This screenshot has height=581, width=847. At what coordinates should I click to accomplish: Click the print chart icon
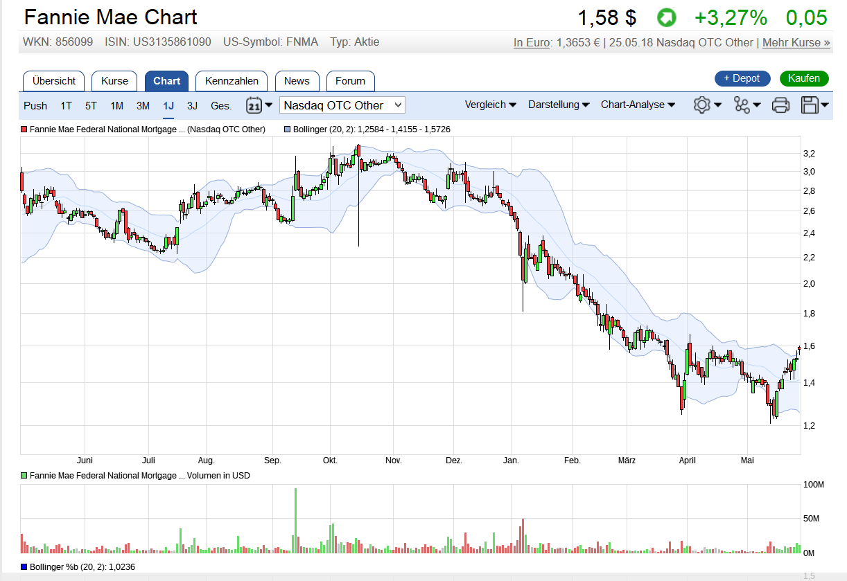tap(780, 105)
